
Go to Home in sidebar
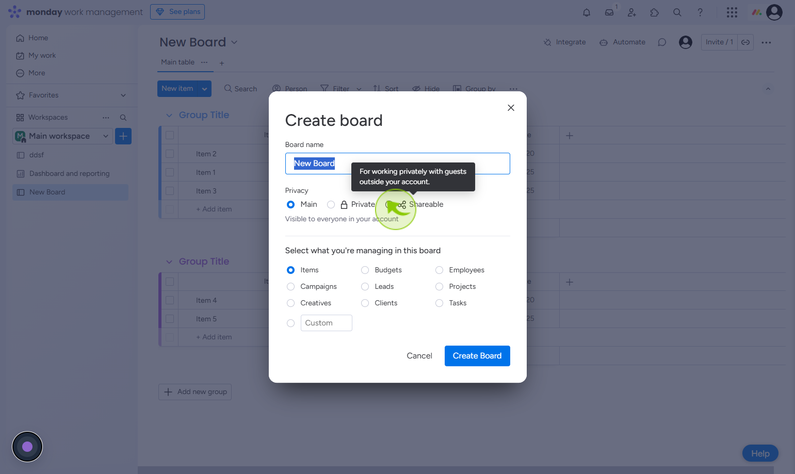coord(32,38)
